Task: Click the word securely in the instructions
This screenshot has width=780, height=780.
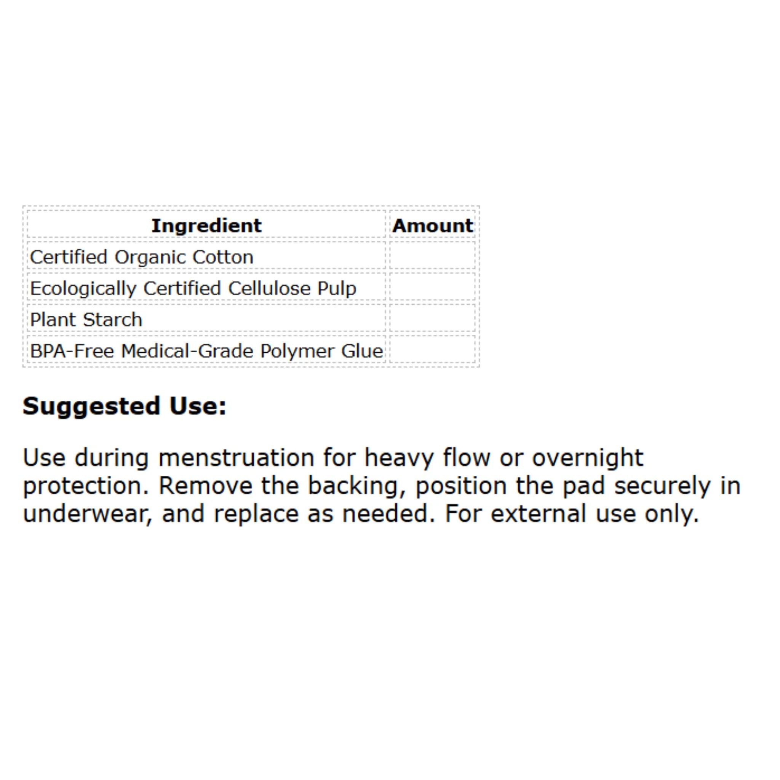Action: pyautogui.click(x=663, y=486)
